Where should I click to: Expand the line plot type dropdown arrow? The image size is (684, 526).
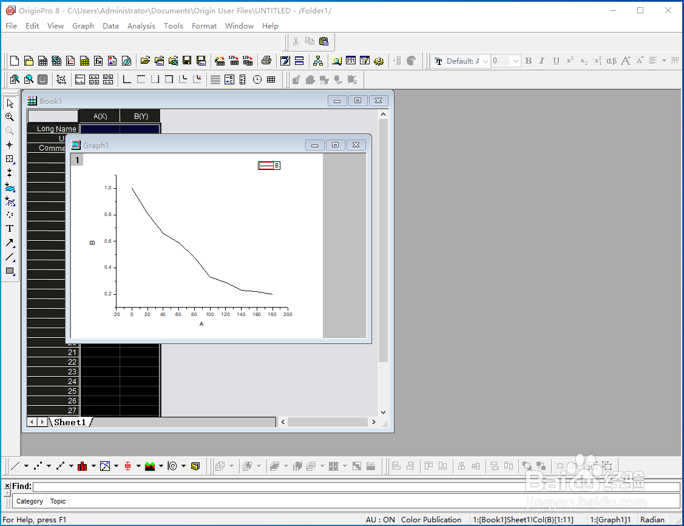(x=26, y=467)
